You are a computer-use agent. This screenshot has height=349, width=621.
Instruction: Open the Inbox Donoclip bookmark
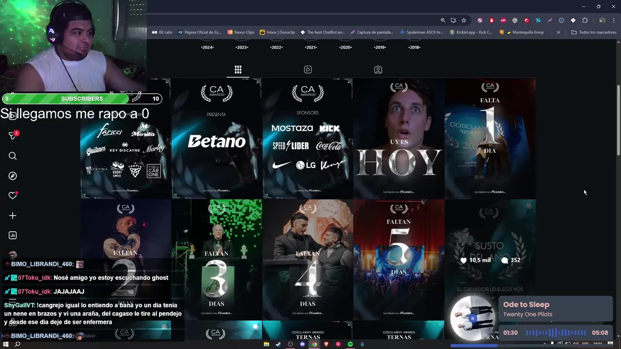277,32
